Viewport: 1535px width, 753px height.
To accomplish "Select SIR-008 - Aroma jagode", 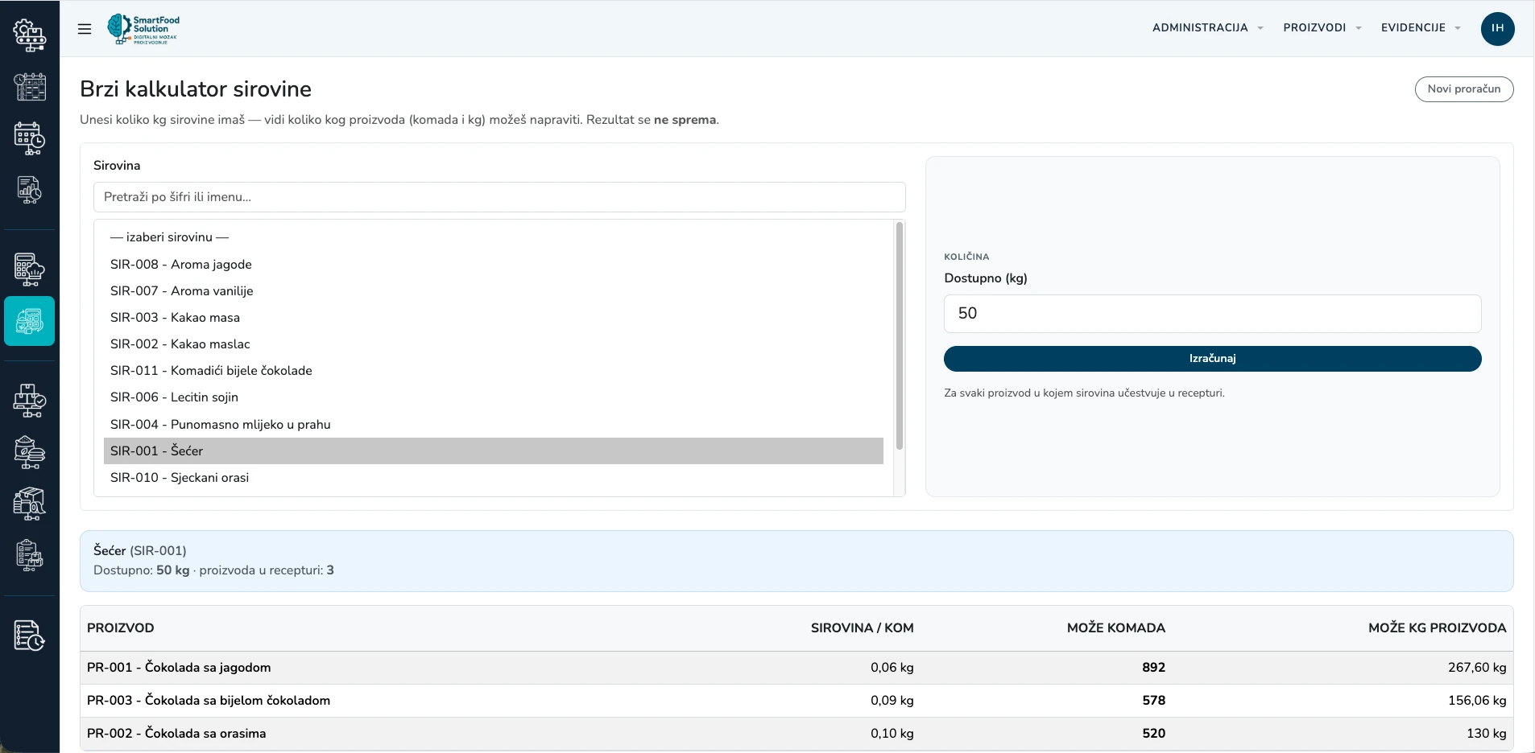I will coord(494,264).
